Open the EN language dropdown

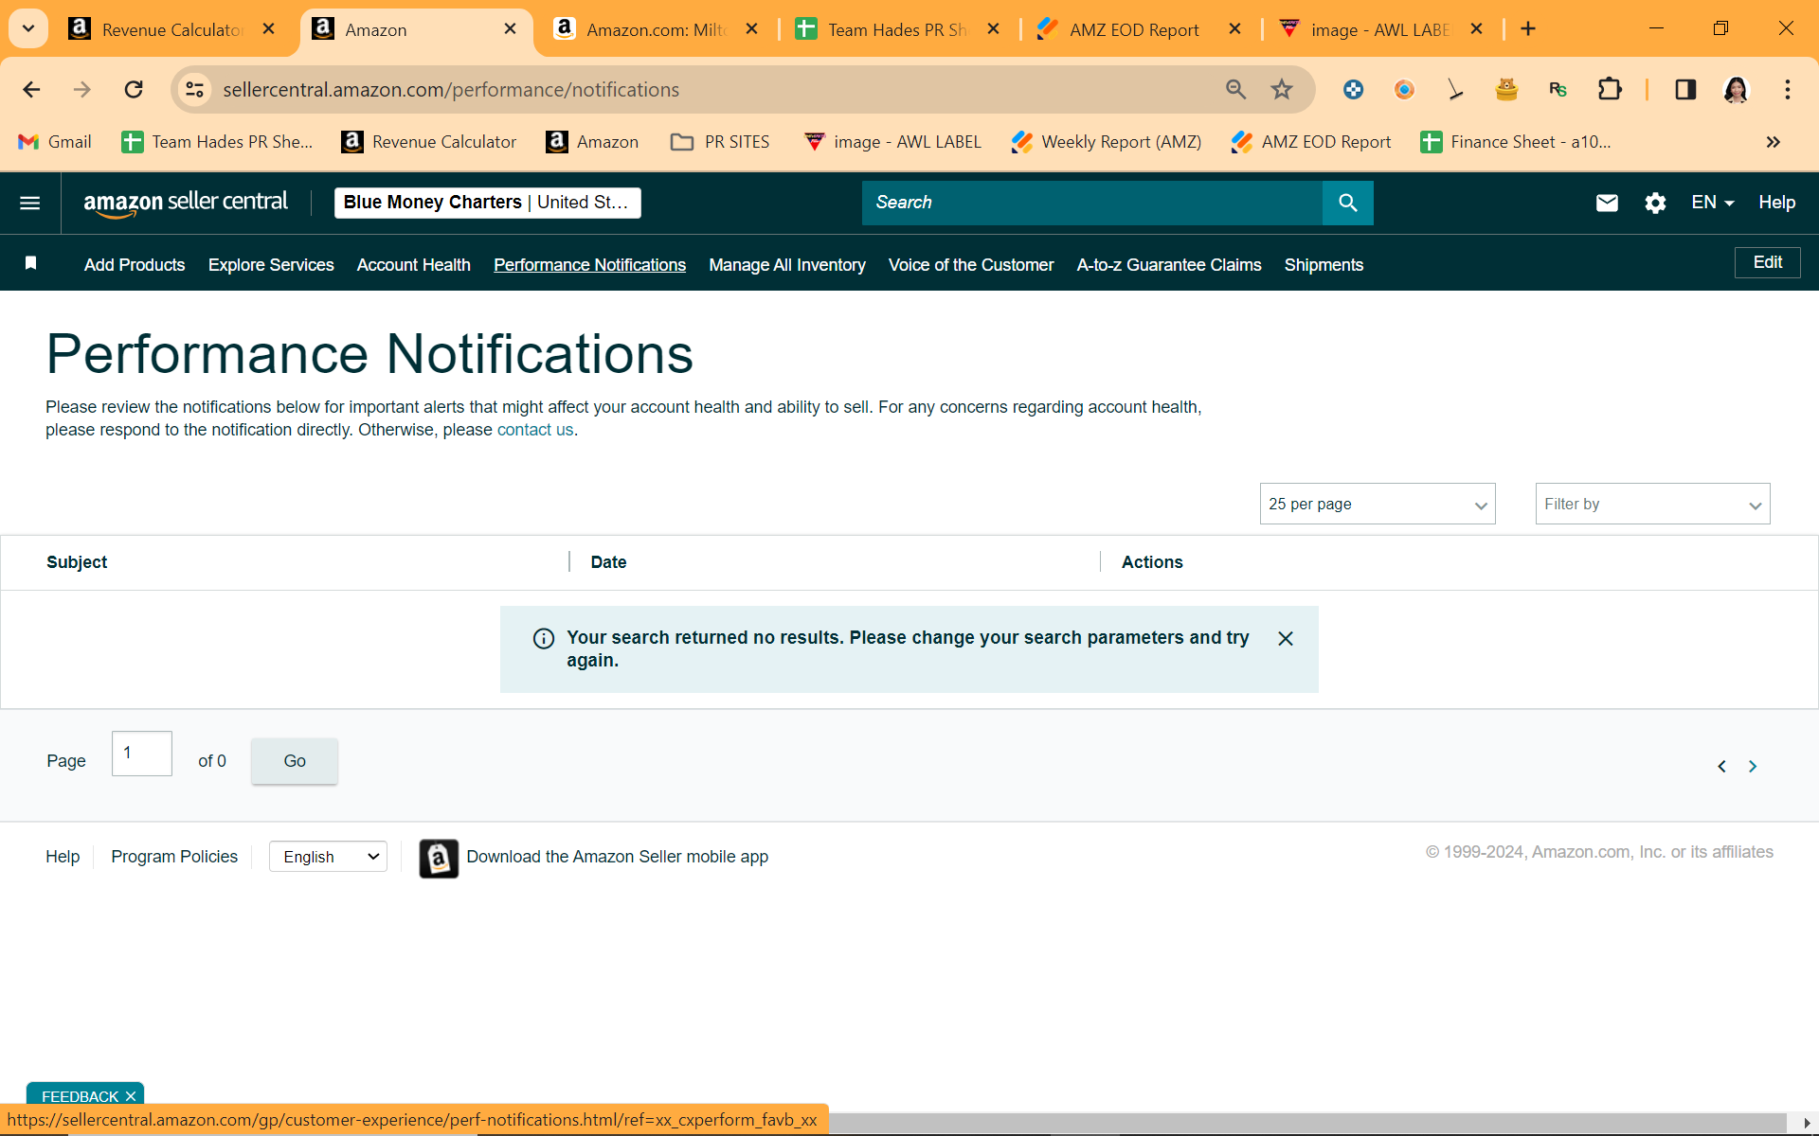point(1713,203)
